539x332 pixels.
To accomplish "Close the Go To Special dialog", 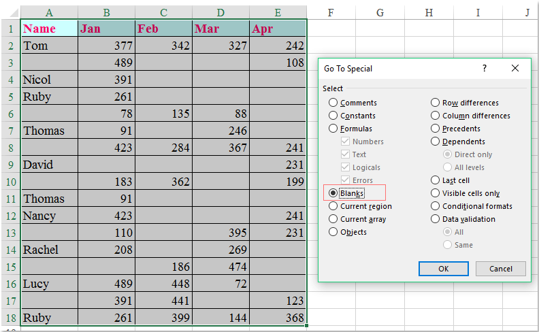I will click(x=515, y=69).
